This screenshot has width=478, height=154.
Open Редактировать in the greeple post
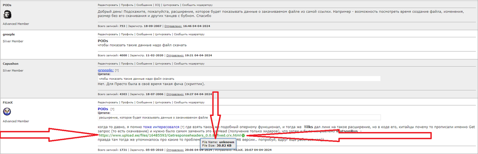(x=108, y=34)
